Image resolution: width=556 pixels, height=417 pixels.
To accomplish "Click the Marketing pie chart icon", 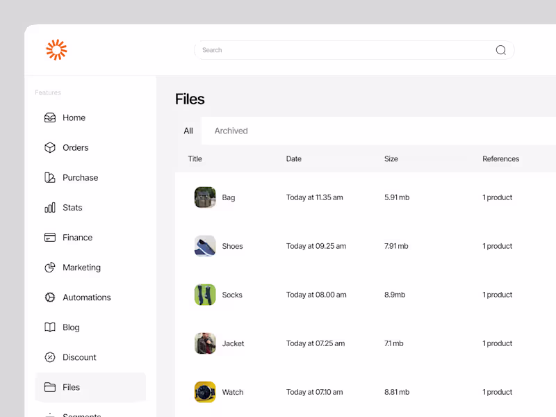I will point(50,268).
